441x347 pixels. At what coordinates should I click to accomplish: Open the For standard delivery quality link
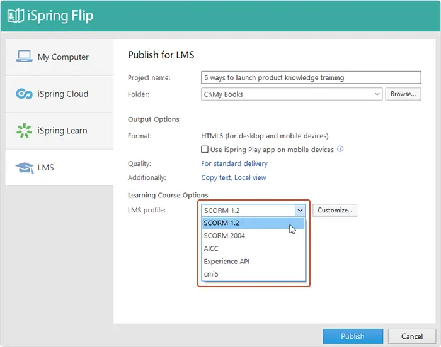click(234, 163)
